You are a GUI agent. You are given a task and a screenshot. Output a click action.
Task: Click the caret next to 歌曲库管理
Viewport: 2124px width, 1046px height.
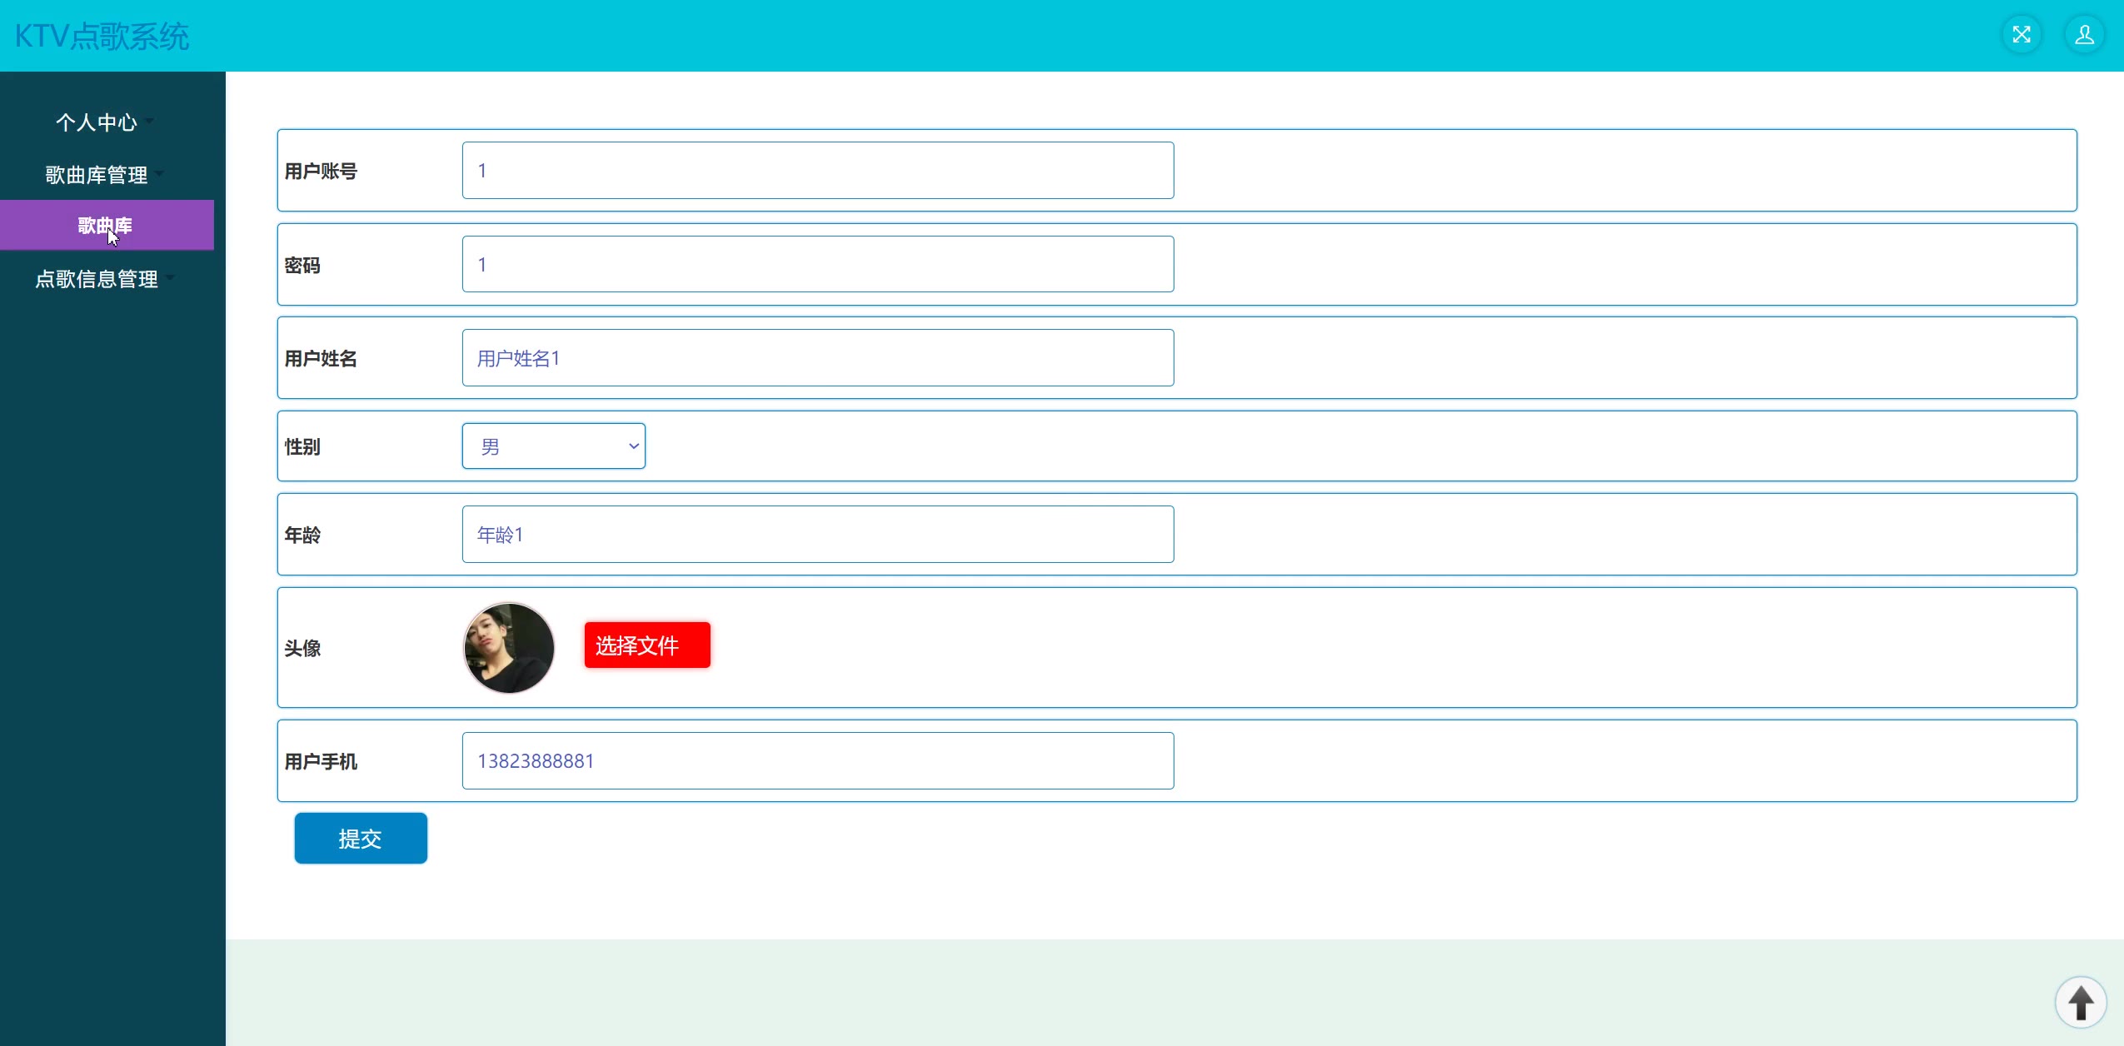160,174
